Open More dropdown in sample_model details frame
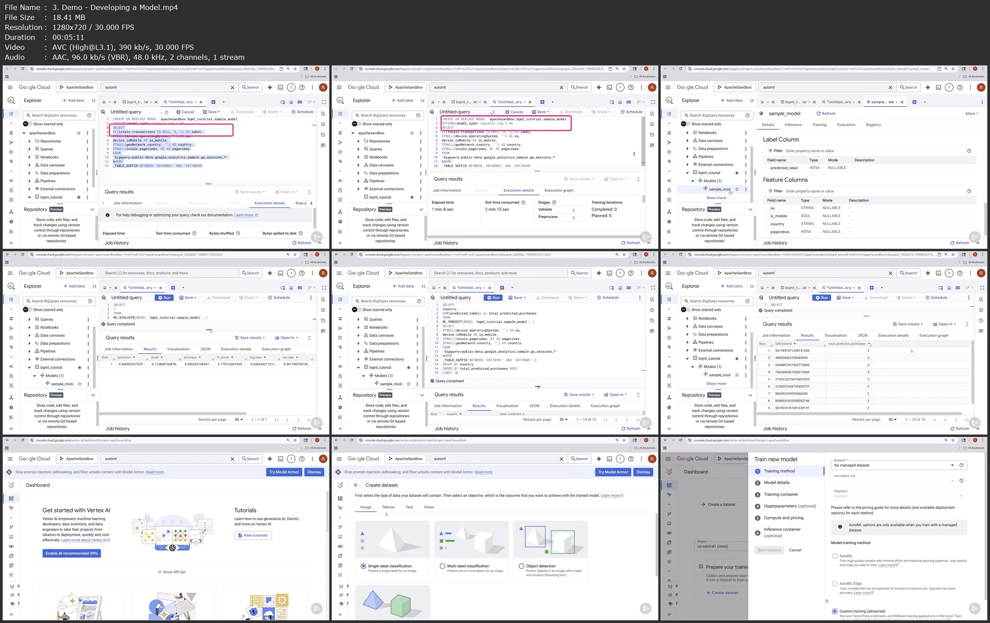 (972, 114)
